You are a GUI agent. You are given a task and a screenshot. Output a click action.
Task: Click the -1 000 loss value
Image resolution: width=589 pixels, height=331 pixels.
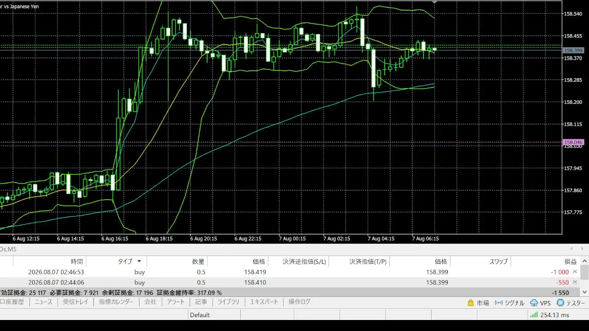[x=560, y=272]
